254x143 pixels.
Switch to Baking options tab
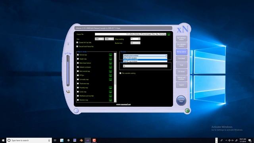(181, 52)
